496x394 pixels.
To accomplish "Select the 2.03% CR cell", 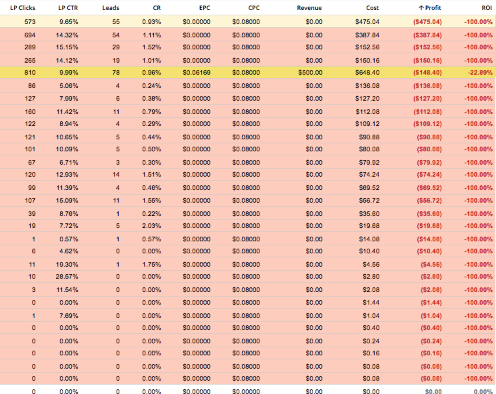I will click(x=151, y=226).
